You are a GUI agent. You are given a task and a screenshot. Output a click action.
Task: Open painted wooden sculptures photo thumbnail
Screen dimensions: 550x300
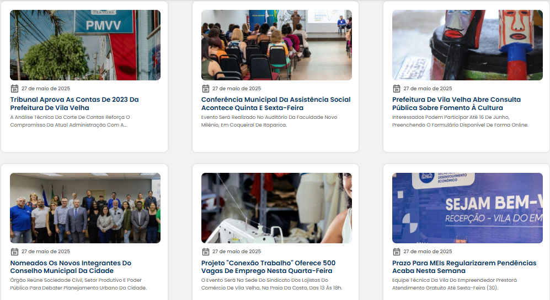467,45
